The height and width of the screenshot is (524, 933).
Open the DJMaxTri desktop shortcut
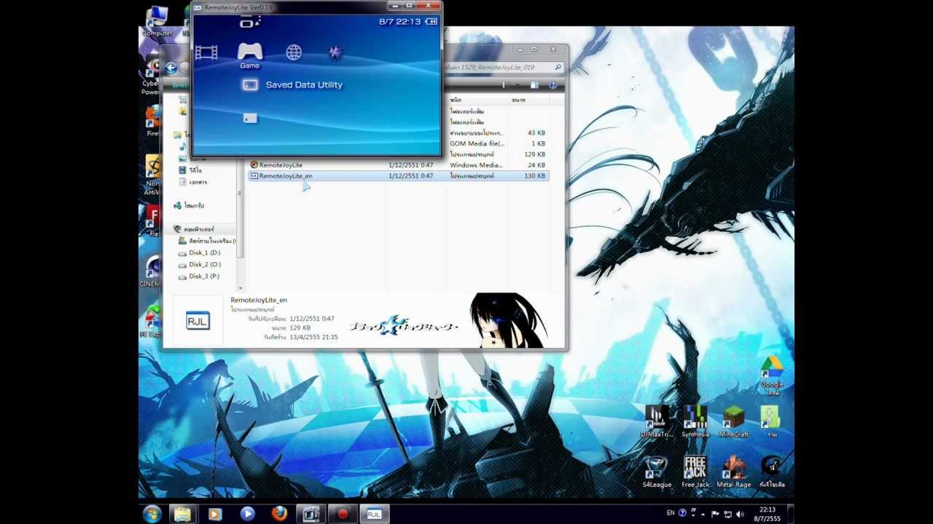[x=656, y=421]
